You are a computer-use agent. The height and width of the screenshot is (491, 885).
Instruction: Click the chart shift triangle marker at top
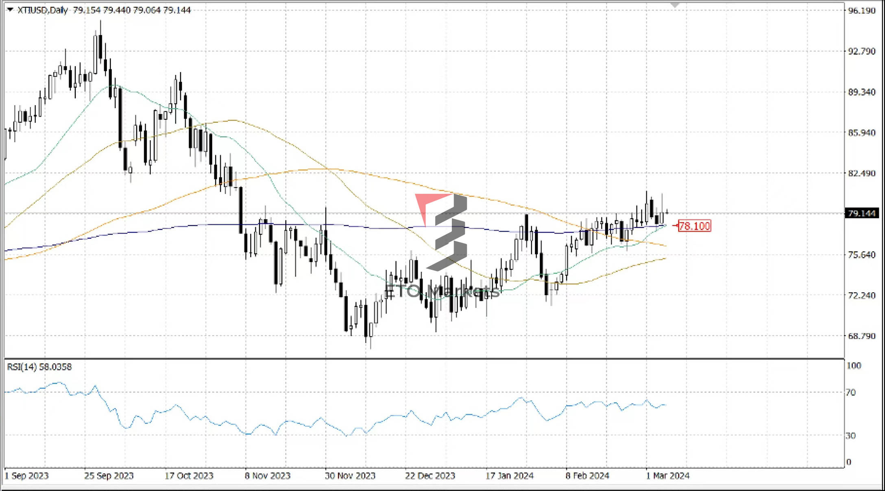[x=675, y=5]
